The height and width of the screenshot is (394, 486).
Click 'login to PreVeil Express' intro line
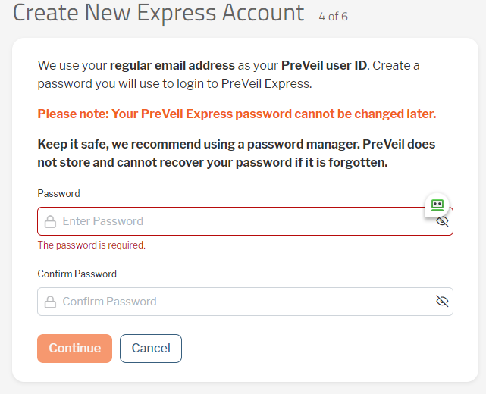point(174,84)
